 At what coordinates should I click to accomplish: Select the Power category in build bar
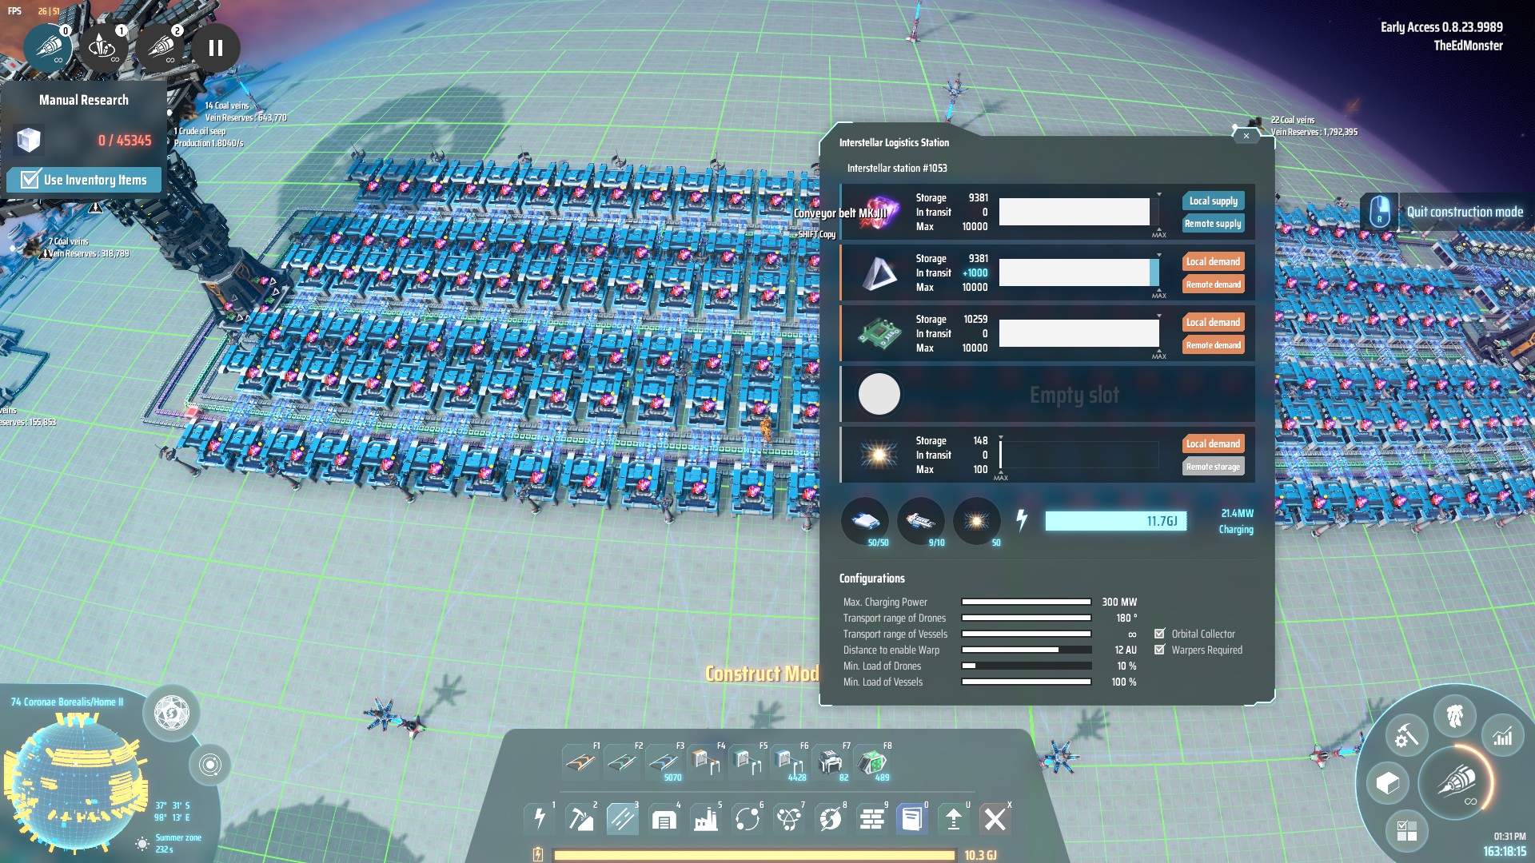tap(540, 818)
